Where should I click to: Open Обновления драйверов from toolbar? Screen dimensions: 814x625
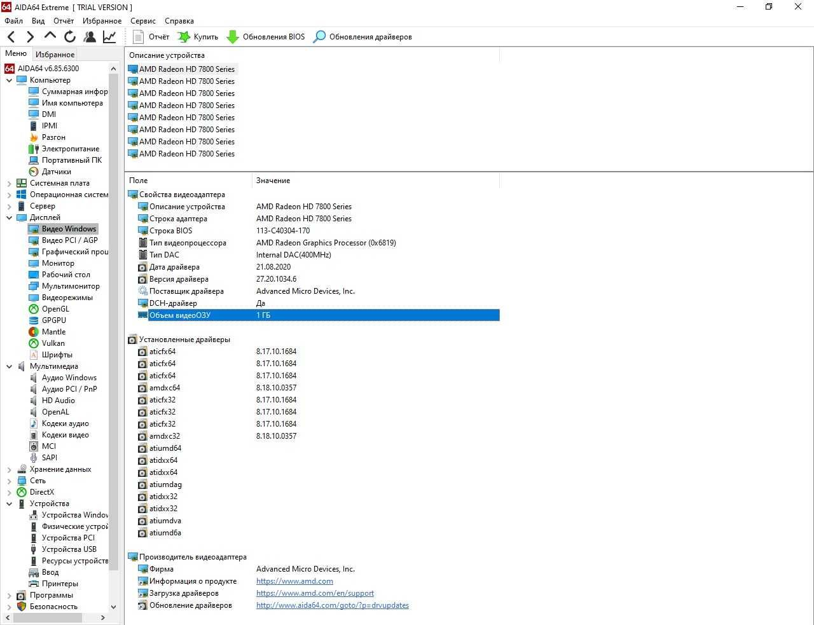[x=363, y=37]
